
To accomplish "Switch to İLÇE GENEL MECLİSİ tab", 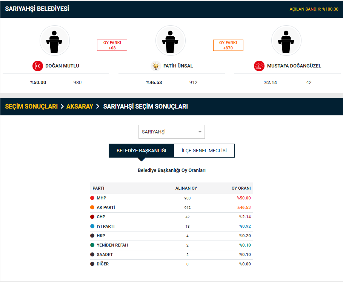I will [204, 151].
